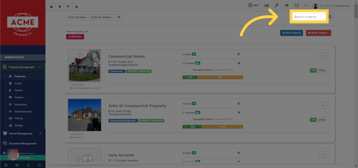Open the HELP lifebuoy link
The height and width of the screenshot is (168, 358).
(x=253, y=5)
